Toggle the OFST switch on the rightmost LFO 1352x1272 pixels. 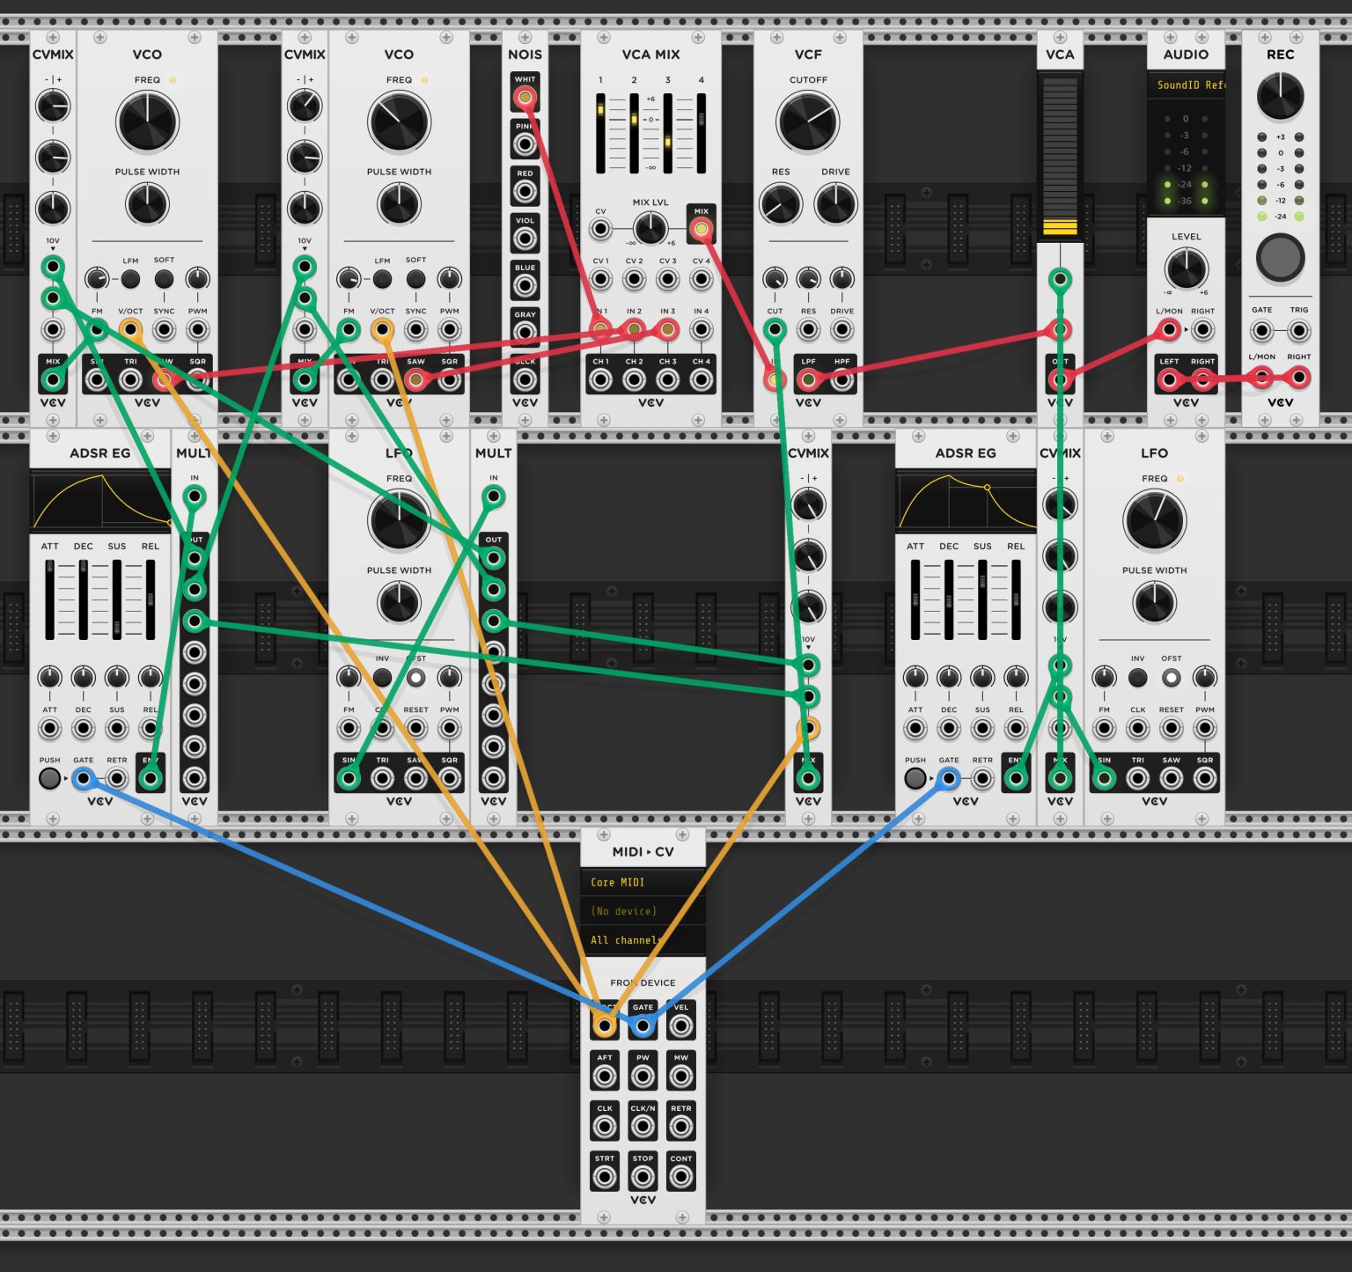click(1171, 678)
